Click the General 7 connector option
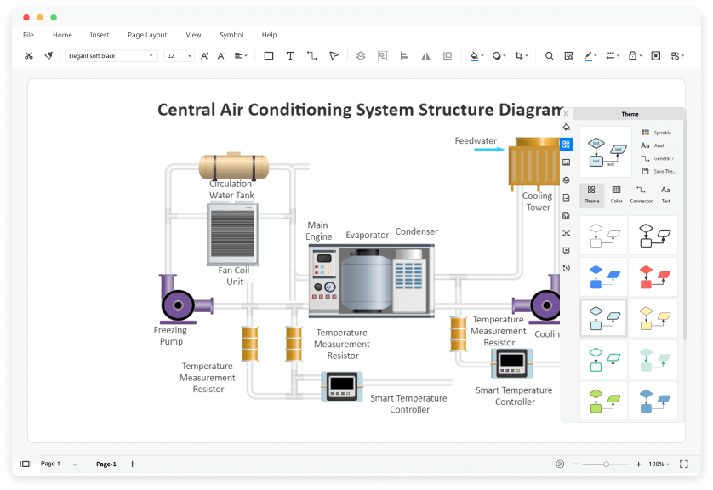This screenshot has width=713, height=490. (658, 158)
